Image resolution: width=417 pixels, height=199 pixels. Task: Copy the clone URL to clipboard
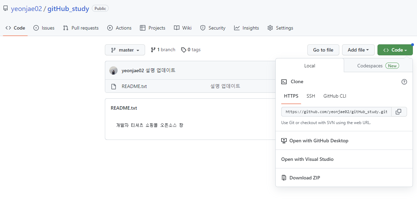coord(399,112)
